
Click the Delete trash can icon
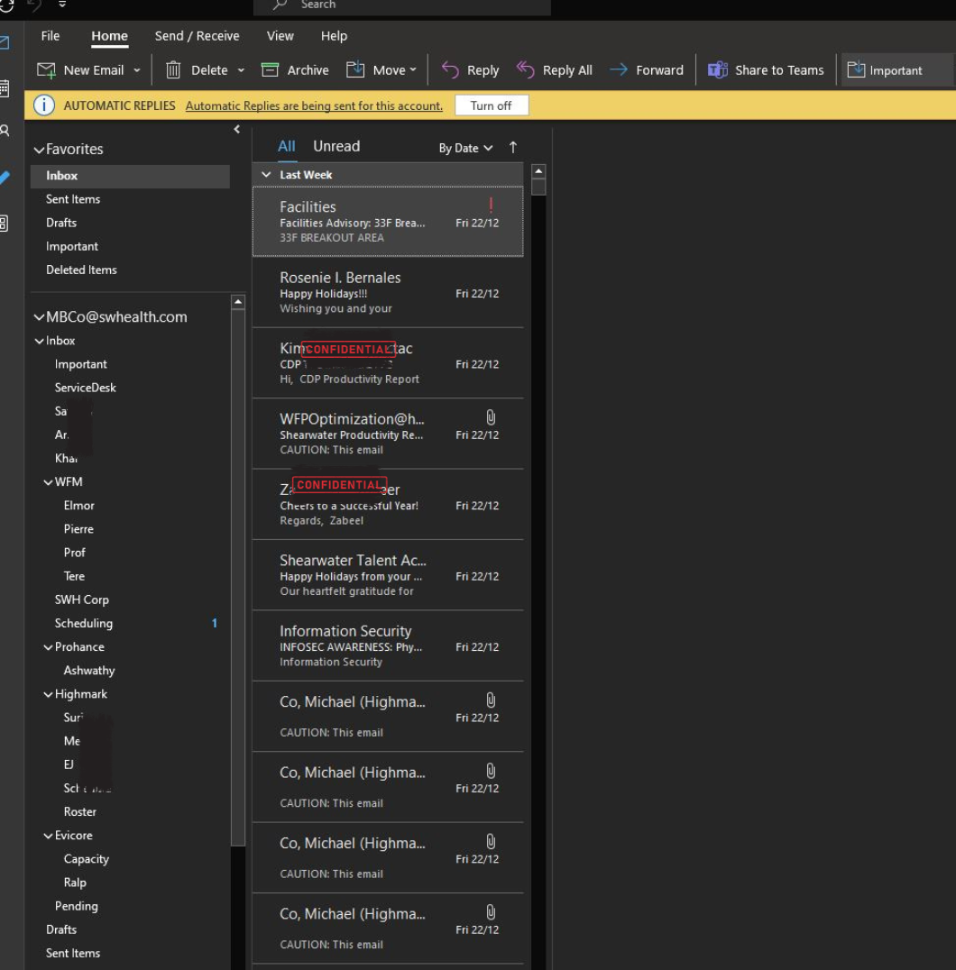pos(174,70)
